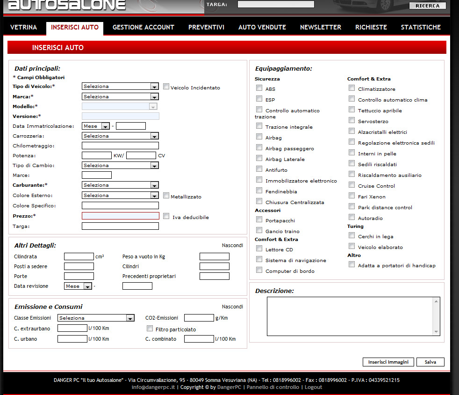
Task: Open the Auto Vendute tab
Action: tap(262, 27)
